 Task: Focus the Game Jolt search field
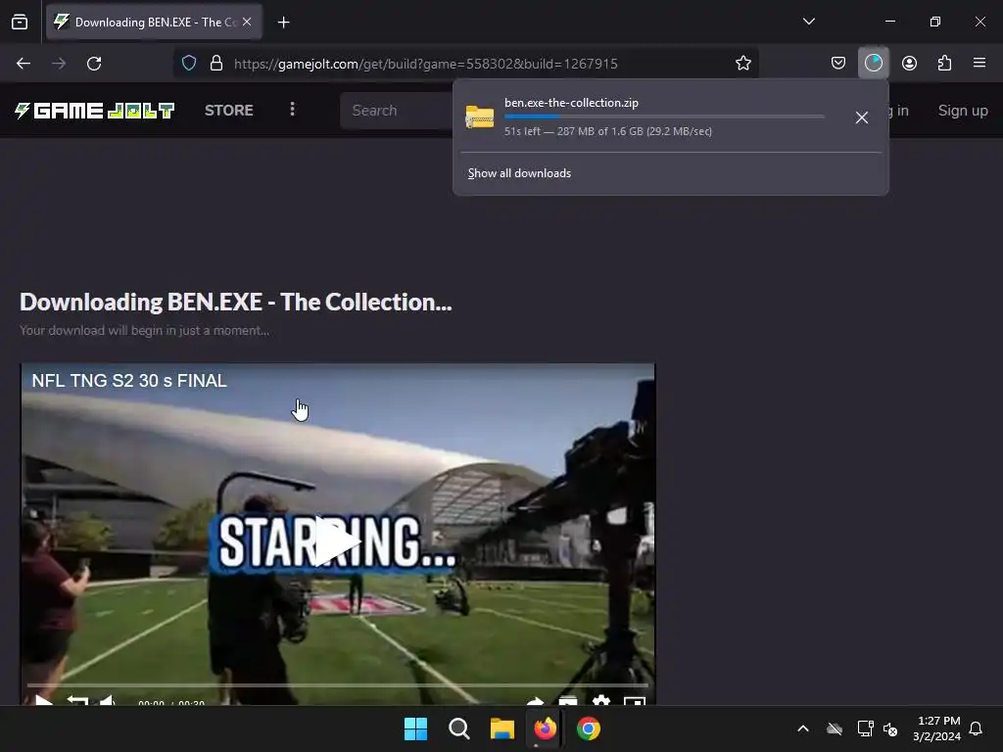click(x=398, y=111)
